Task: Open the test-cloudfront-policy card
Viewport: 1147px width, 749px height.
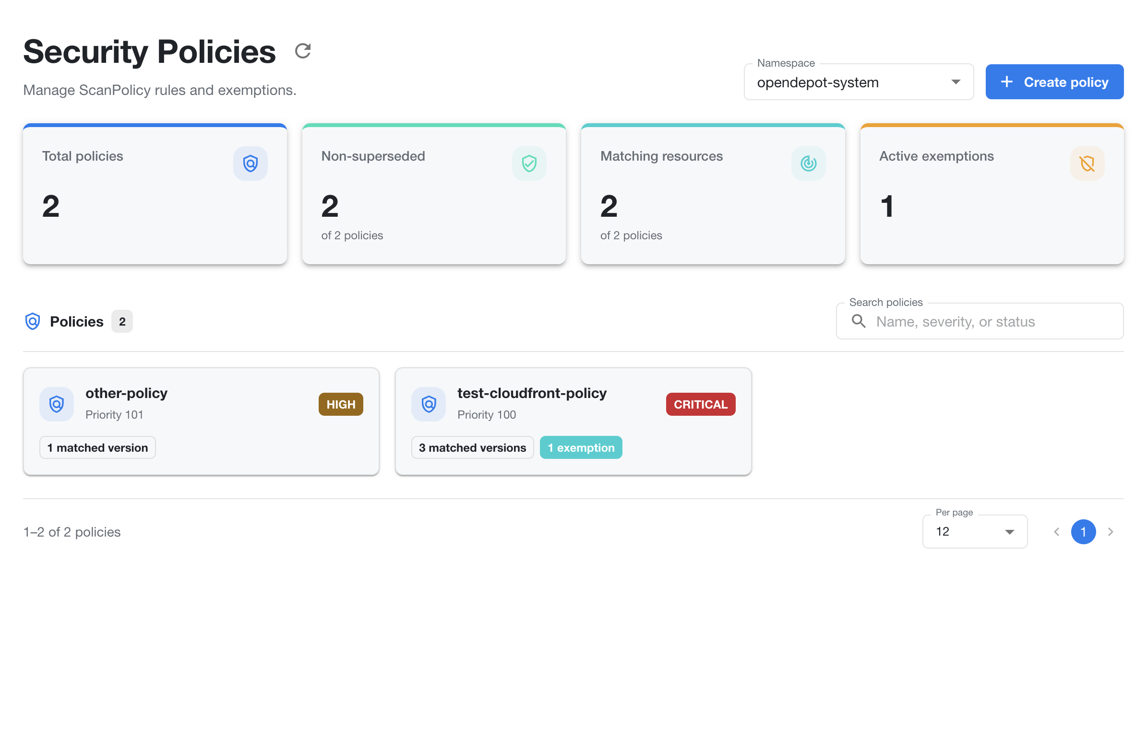Action: coord(573,421)
